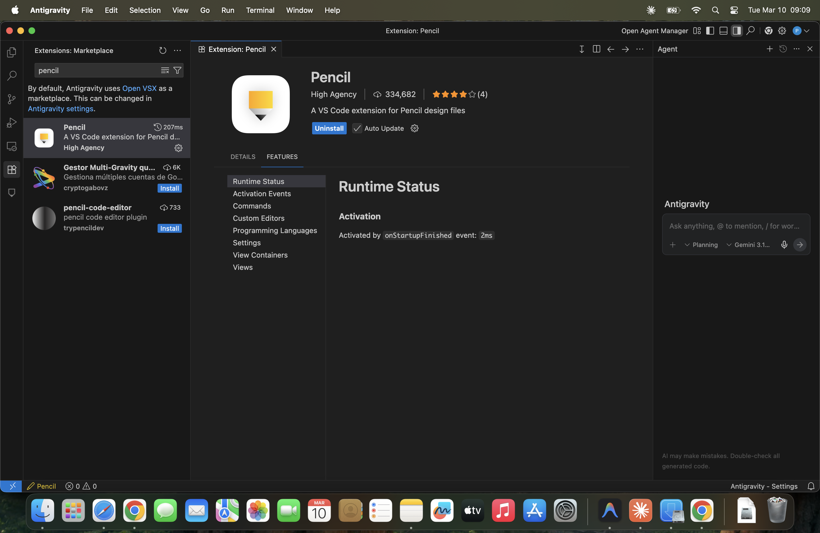Open Remote Explorer in activity bar
Image resolution: width=820 pixels, height=533 pixels.
coord(12,146)
